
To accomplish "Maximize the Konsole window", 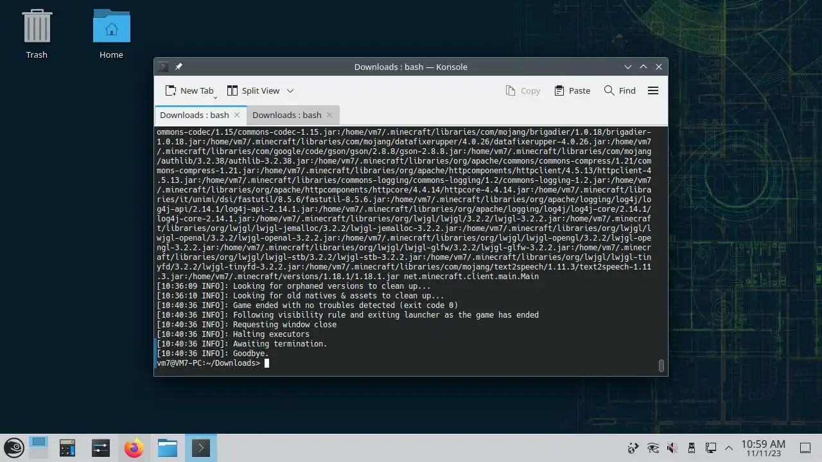I will tap(643, 67).
